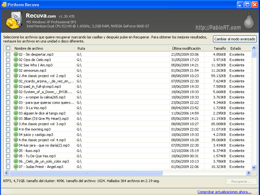Click green status icon for 02 sensorium.mp3
This screenshot has width=260, height=195.
coord(16,70)
